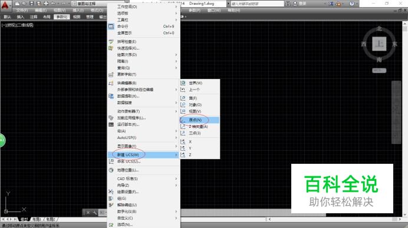The image size is (408, 228).
Task: Click the geographic location globe icon
Action: 111,170
